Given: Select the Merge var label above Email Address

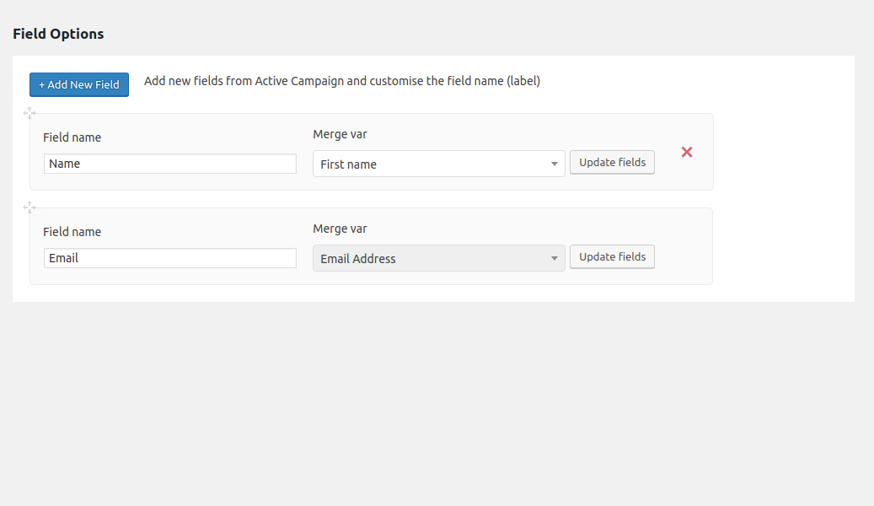Looking at the screenshot, I should click(340, 229).
